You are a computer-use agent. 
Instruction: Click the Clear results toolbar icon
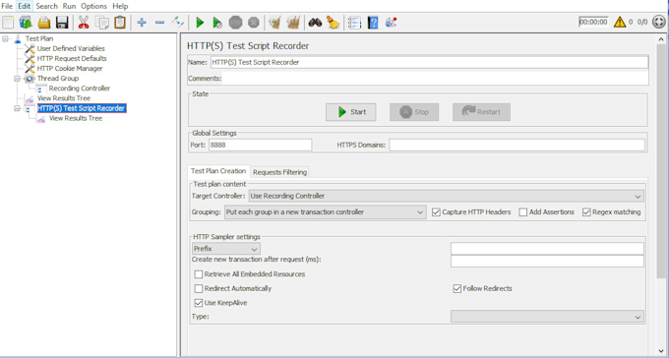274,23
